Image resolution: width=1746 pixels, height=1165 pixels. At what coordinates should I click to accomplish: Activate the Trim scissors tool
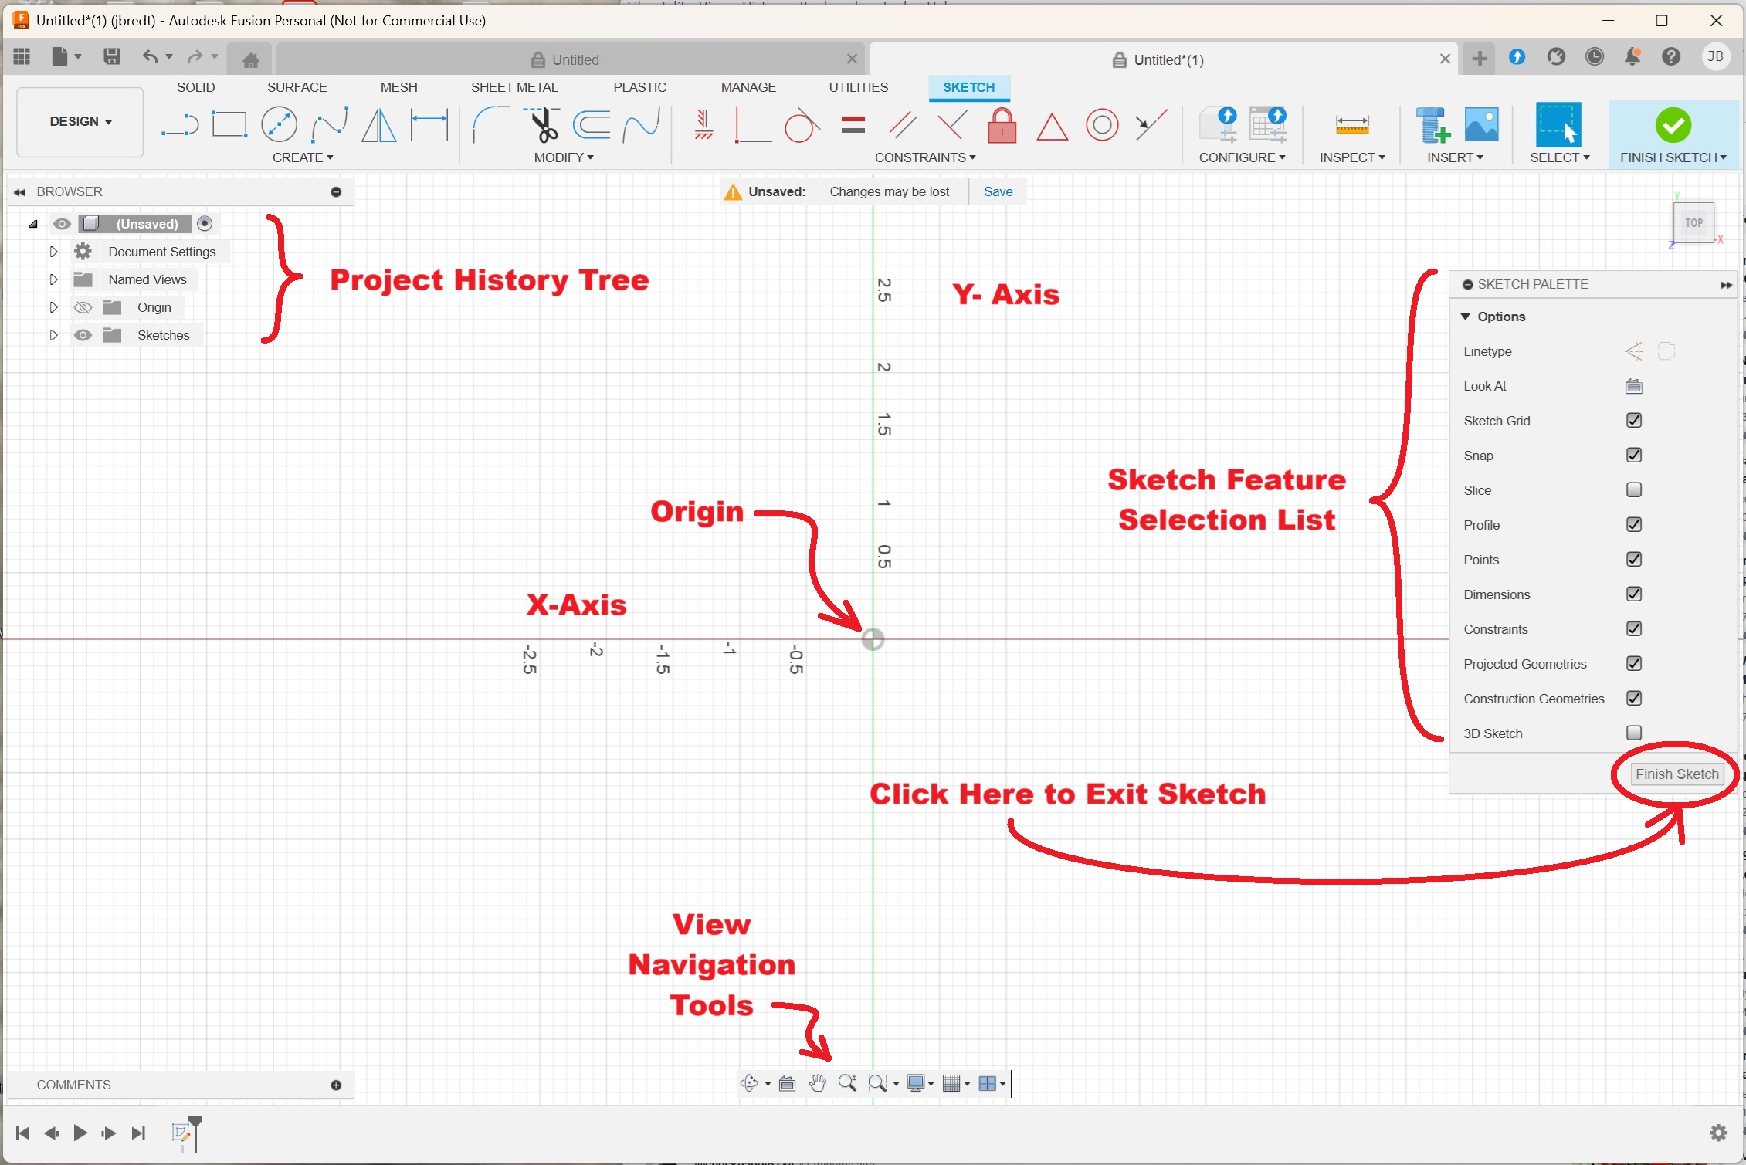tap(543, 125)
